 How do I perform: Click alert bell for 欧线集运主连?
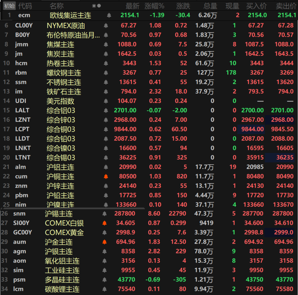point(109,15)
